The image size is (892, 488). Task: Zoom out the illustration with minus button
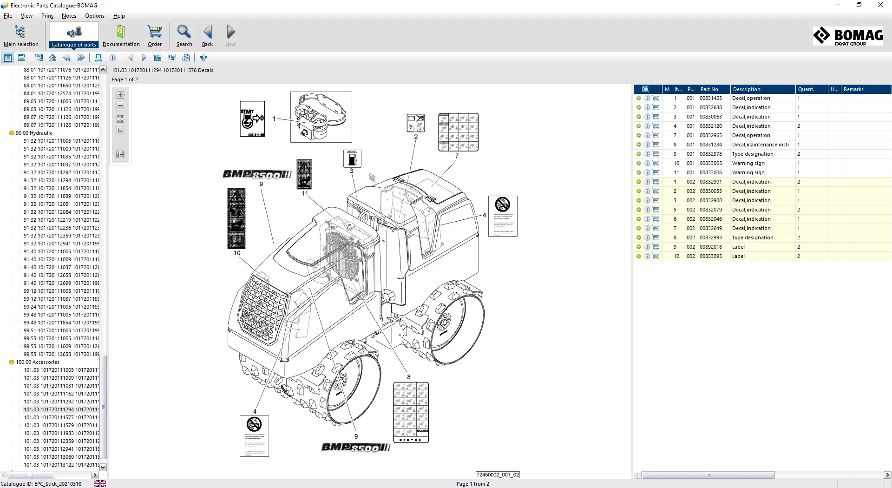pyautogui.click(x=120, y=106)
